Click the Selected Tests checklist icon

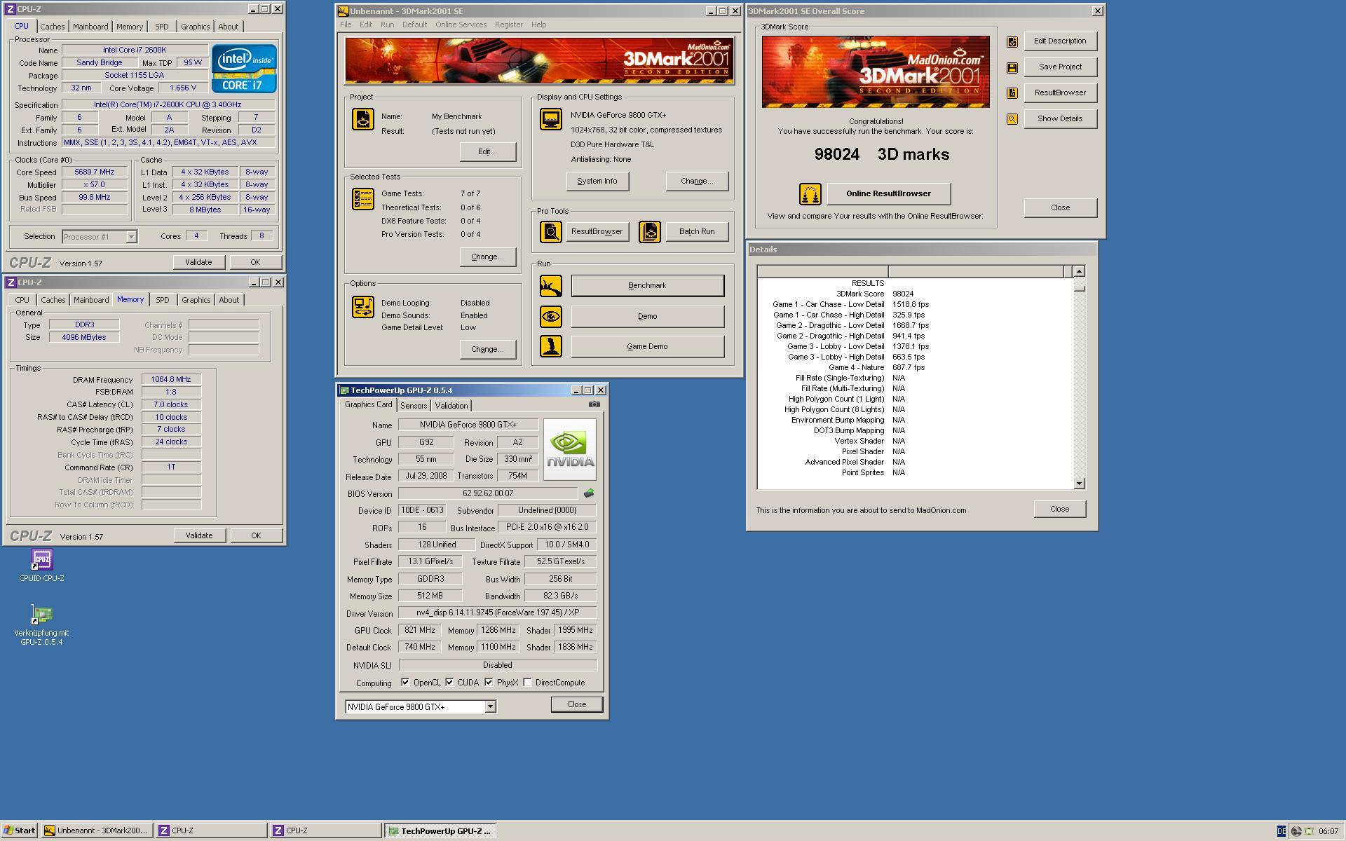point(362,199)
